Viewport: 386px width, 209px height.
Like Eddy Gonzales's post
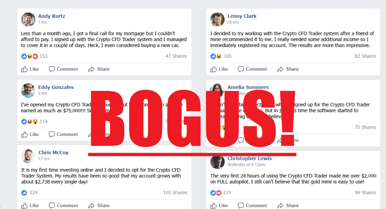[30, 135]
